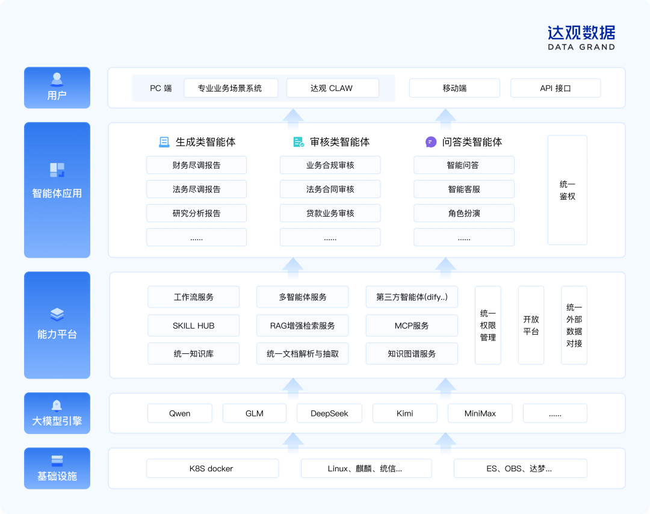Select 第三方智能体(dify..) box
The height and width of the screenshot is (514, 650).
pos(412,297)
